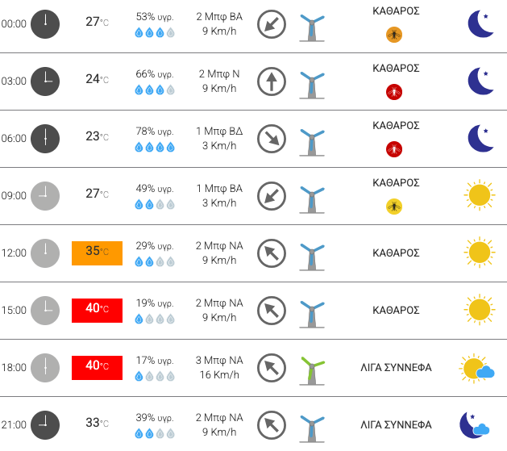
Task: Click the blue wind turbine at 09:00
Action: [312, 199]
